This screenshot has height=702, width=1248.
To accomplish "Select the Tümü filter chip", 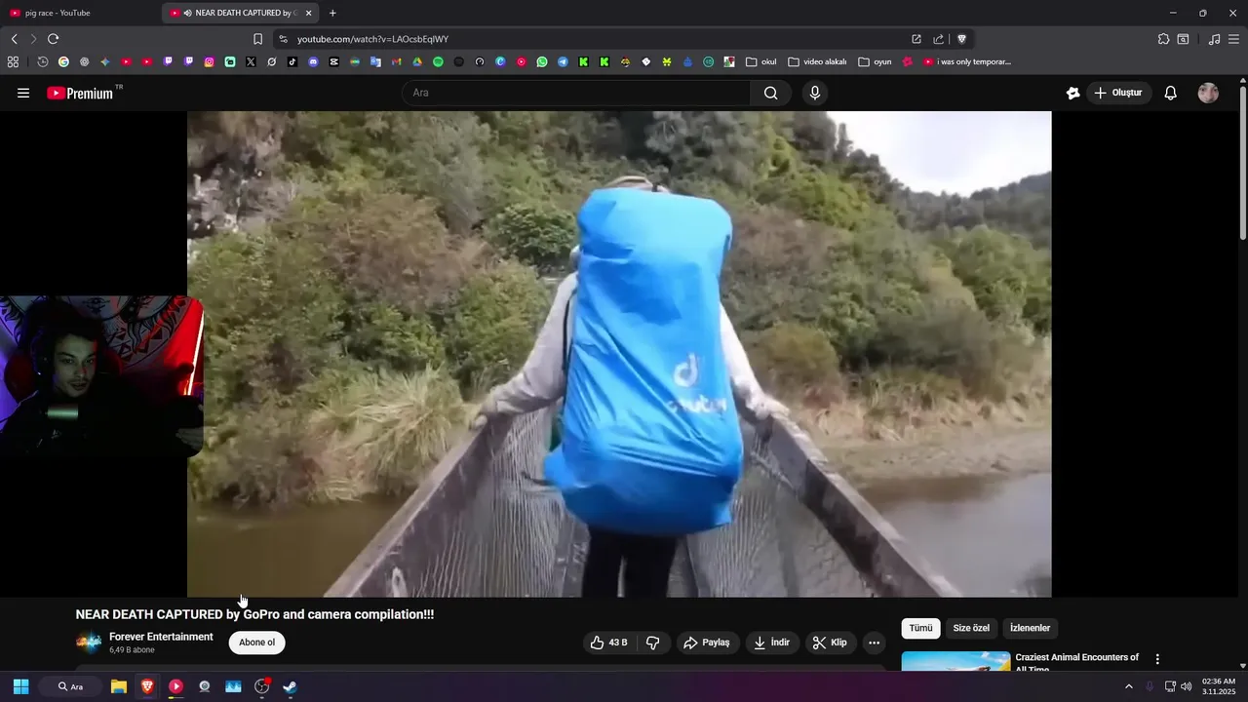I will [x=920, y=628].
